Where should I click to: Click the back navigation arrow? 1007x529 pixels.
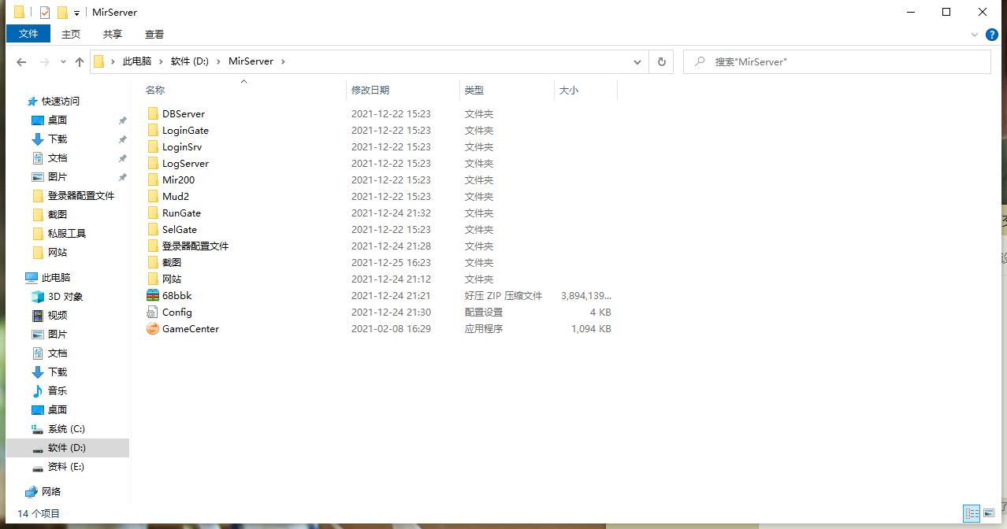coord(21,61)
